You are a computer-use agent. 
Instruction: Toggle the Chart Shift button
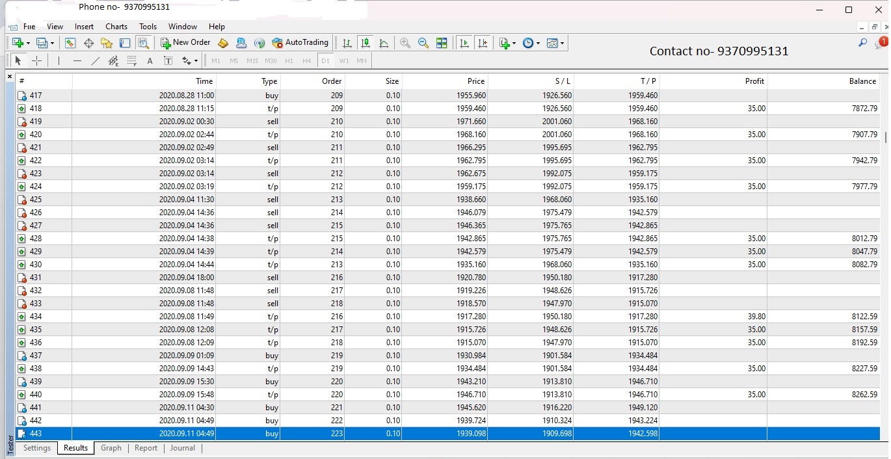click(x=483, y=43)
